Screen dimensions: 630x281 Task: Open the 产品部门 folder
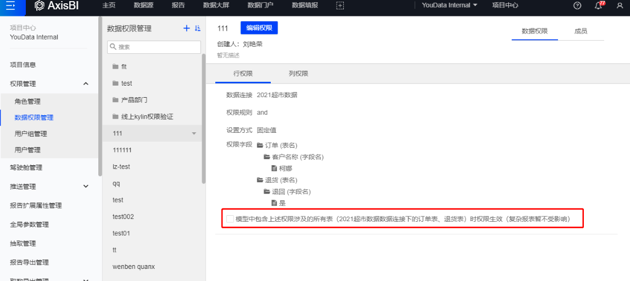tap(134, 100)
